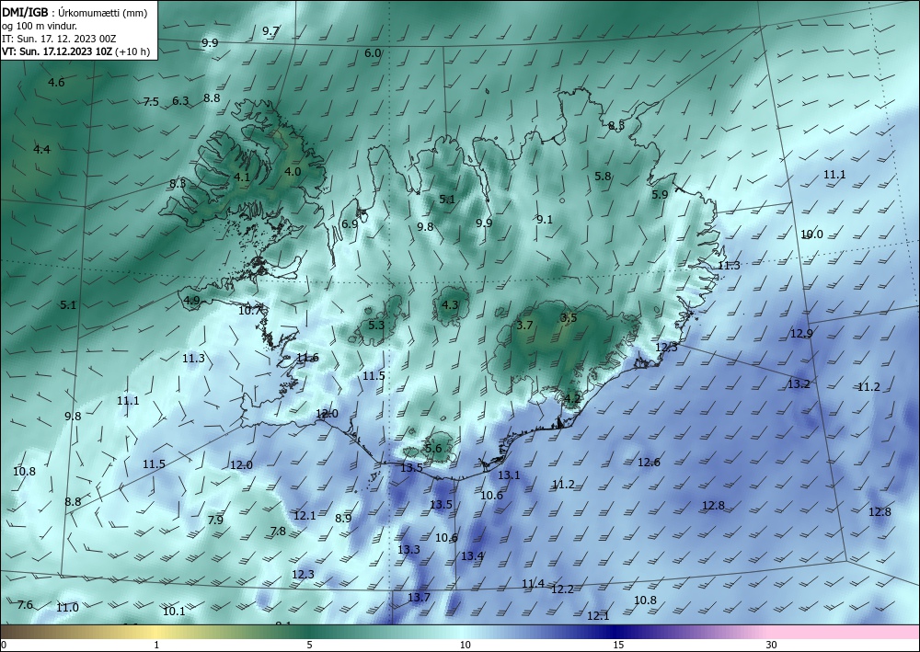The width and height of the screenshot is (920, 652).
Task: Click the 11.0 value on the map
Action: pyautogui.click(x=67, y=608)
